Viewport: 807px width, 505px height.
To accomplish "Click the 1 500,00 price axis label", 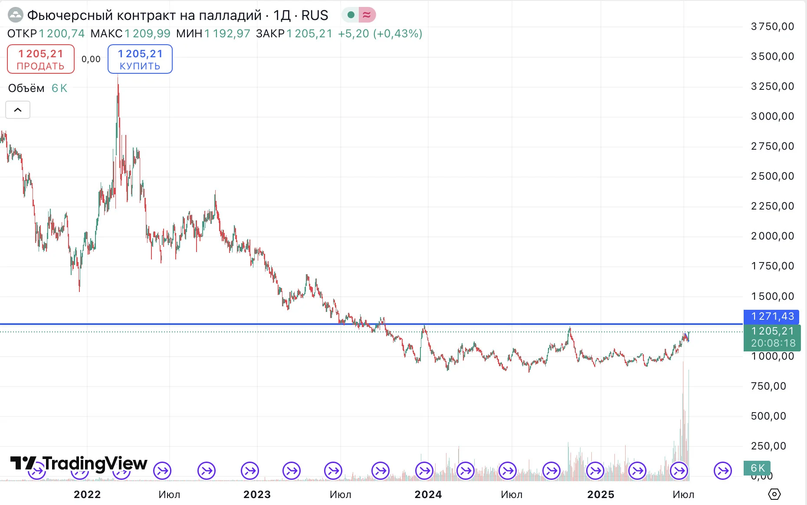I will [773, 296].
